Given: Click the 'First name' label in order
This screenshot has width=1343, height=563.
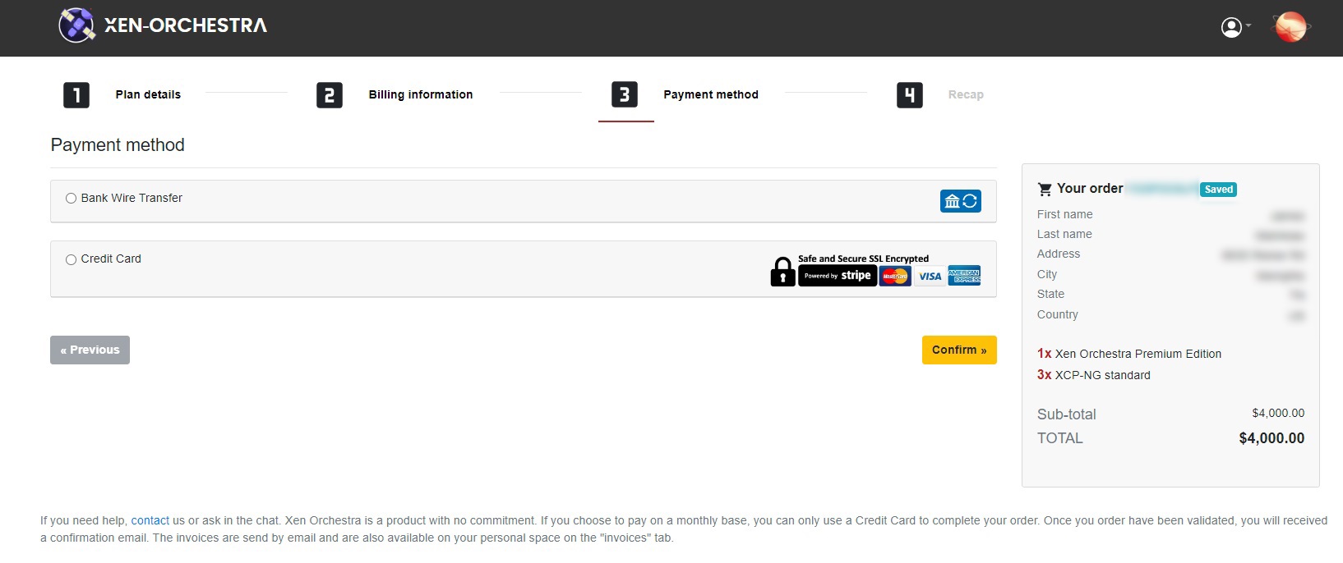Looking at the screenshot, I should tap(1064, 214).
